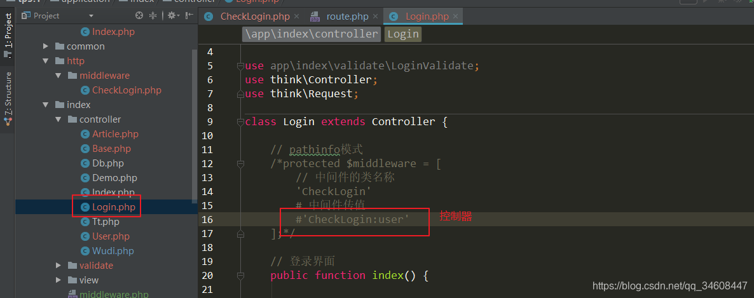Collapse the middleware folder arrow
The image size is (754, 298).
point(58,76)
